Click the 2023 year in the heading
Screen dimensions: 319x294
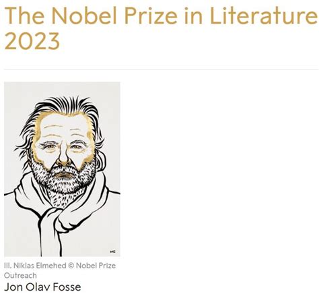pos(32,41)
